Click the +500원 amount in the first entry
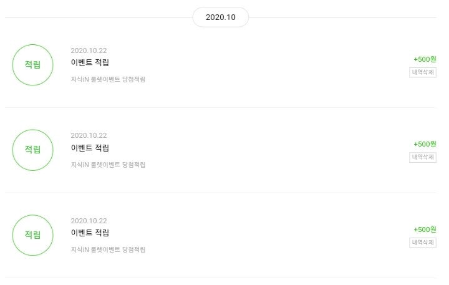This screenshot has width=449, height=285. 425,59
